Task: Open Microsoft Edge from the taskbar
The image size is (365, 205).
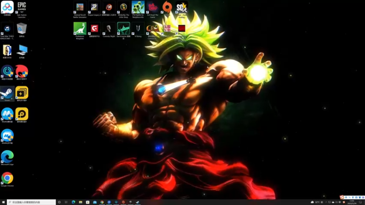Action: [x=73, y=202]
